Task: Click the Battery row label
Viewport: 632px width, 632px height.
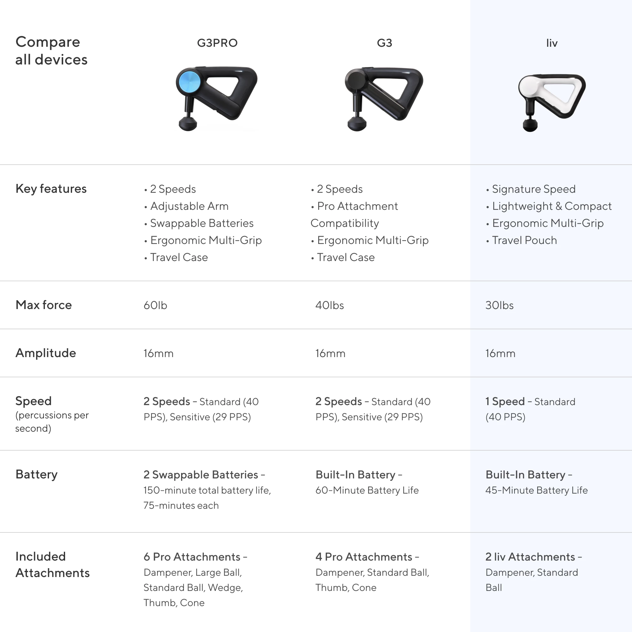Action: tap(36, 474)
